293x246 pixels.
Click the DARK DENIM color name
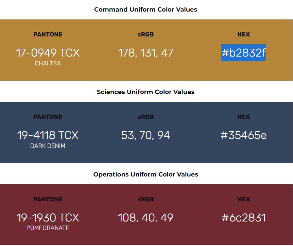tap(48, 146)
